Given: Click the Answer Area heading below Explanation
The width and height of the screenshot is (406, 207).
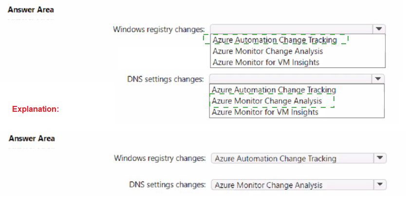Looking at the screenshot, I should (x=32, y=138).
